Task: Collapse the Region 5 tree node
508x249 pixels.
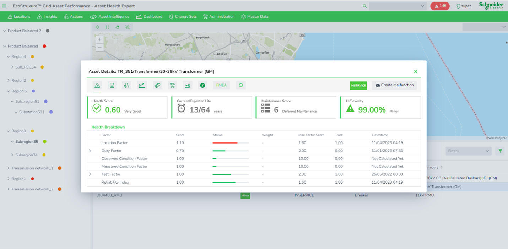Action: pos(9,91)
